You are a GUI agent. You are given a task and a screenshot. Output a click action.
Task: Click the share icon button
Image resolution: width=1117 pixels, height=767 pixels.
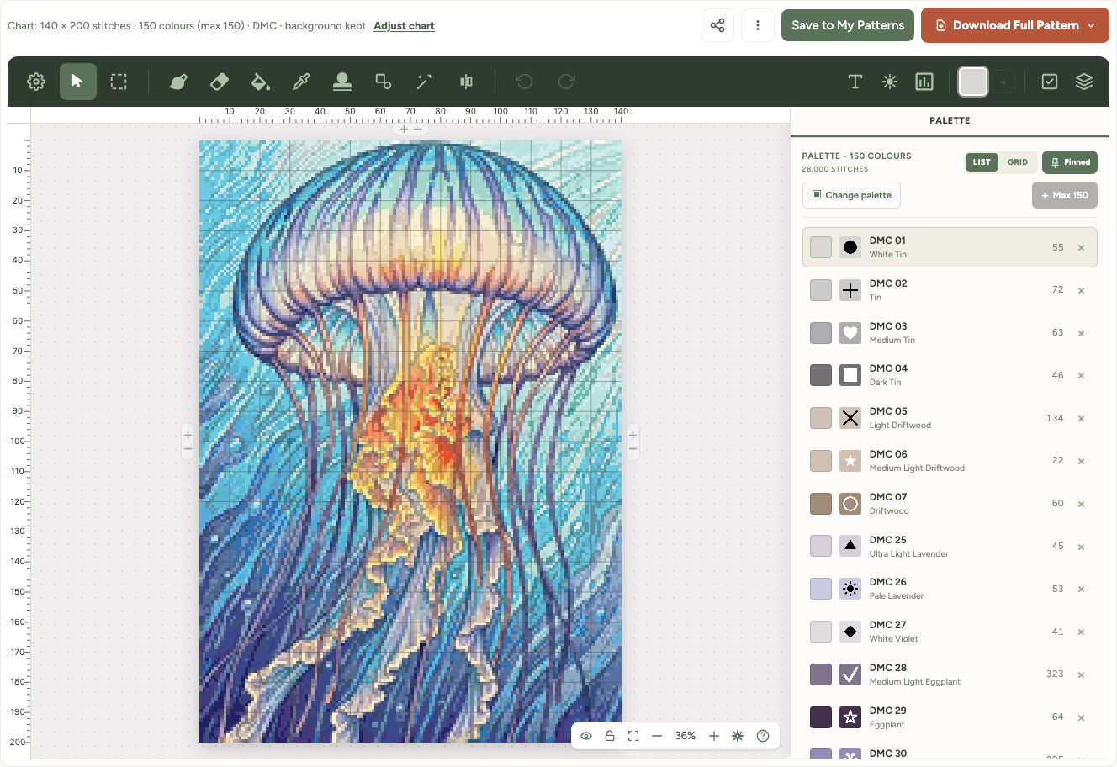(x=717, y=25)
